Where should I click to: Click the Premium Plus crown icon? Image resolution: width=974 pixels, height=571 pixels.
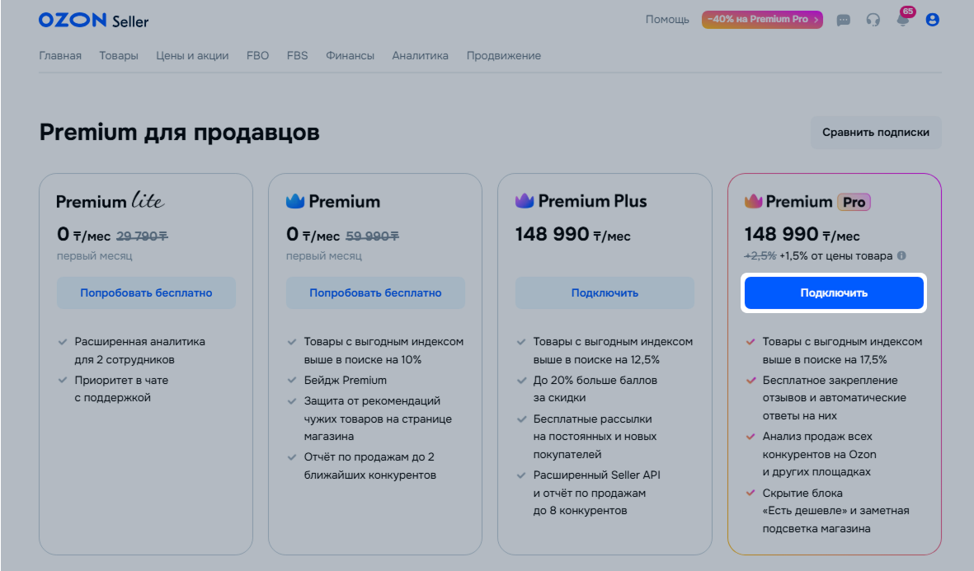point(525,201)
